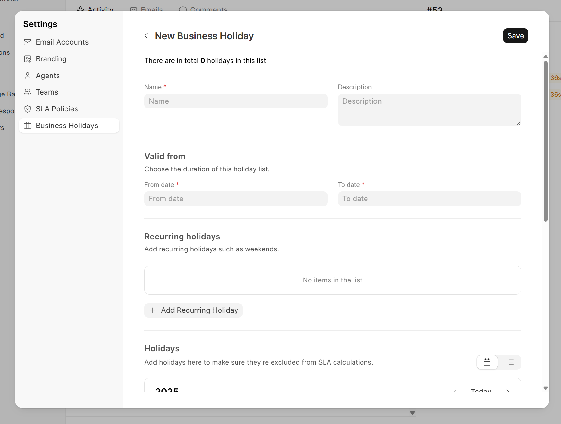Click the settings panel scroll down arrow
The width and height of the screenshot is (561, 424).
tap(546, 388)
